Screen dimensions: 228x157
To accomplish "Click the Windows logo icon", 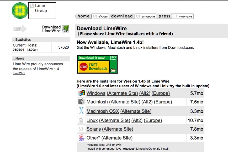I will (x=81, y=93).
